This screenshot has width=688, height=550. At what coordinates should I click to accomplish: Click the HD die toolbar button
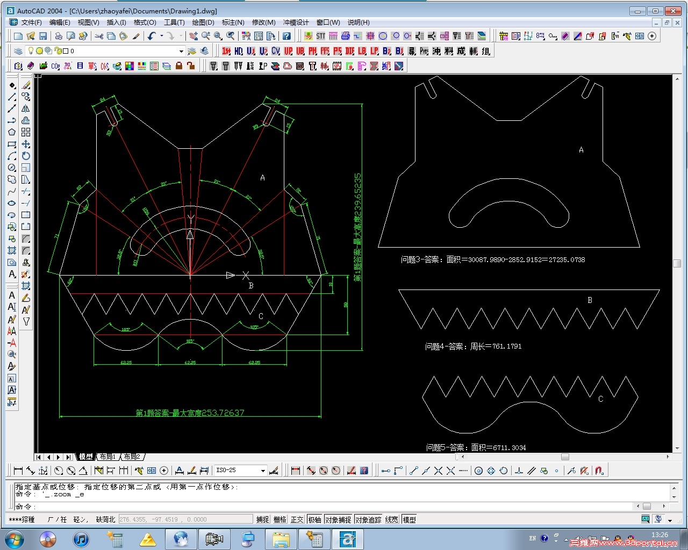tap(239, 51)
